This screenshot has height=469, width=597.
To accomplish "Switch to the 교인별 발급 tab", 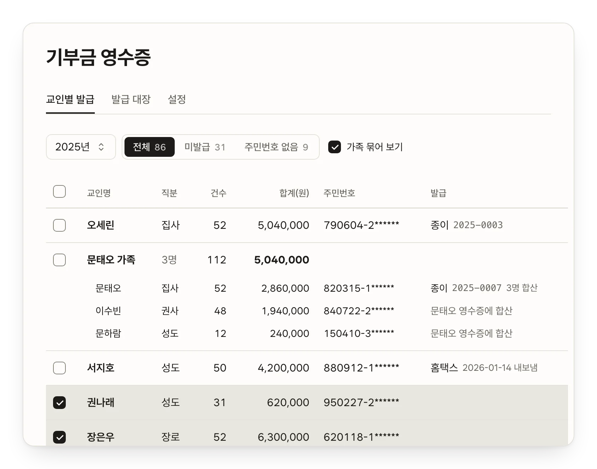I will coord(70,99).
